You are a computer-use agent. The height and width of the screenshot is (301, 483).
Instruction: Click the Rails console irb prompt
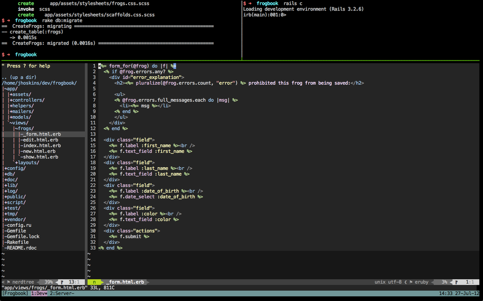[264, 15]
